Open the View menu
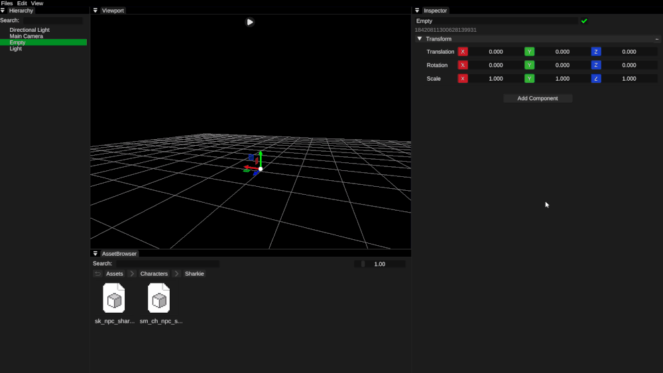 pos(37,3)
